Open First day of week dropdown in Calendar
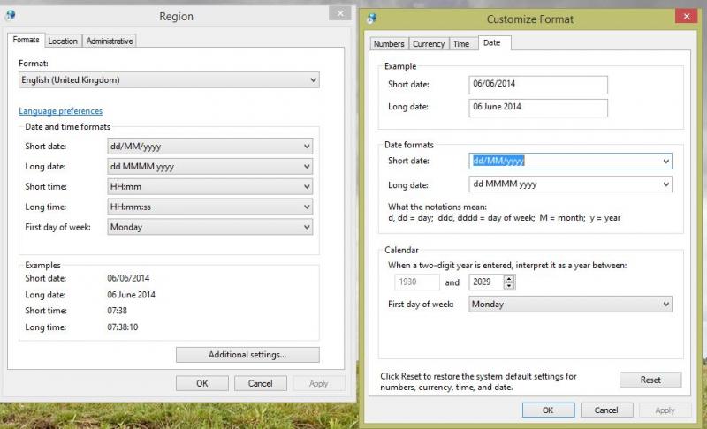Image resolution: width=707 pixels, height=429 pixels. coord(665,304)
